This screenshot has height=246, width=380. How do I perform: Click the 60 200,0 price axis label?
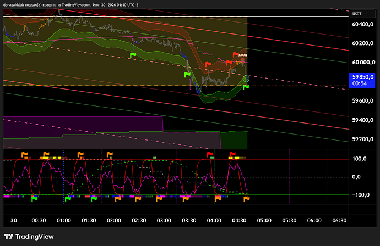coord(362,43)
